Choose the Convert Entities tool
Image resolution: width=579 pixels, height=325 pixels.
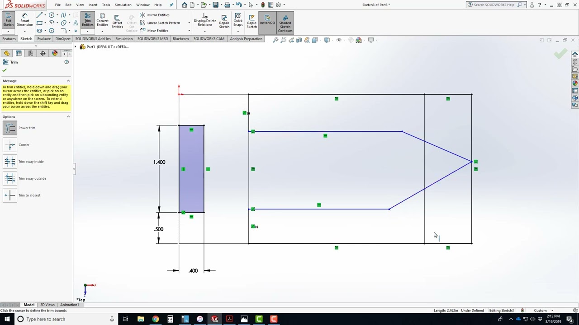[102, 20]
